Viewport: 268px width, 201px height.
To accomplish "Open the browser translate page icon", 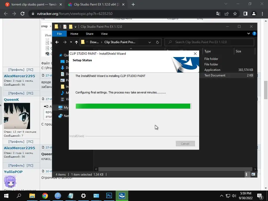I will (218, 14).
